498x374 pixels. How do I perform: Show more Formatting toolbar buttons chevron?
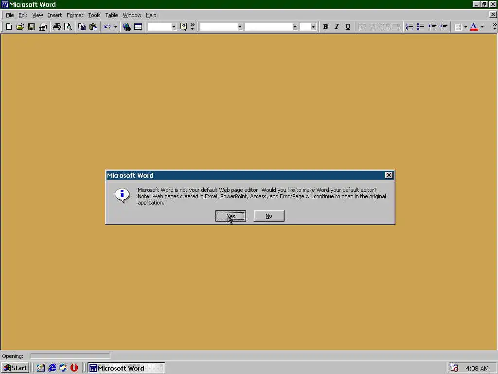pos(495,27)
